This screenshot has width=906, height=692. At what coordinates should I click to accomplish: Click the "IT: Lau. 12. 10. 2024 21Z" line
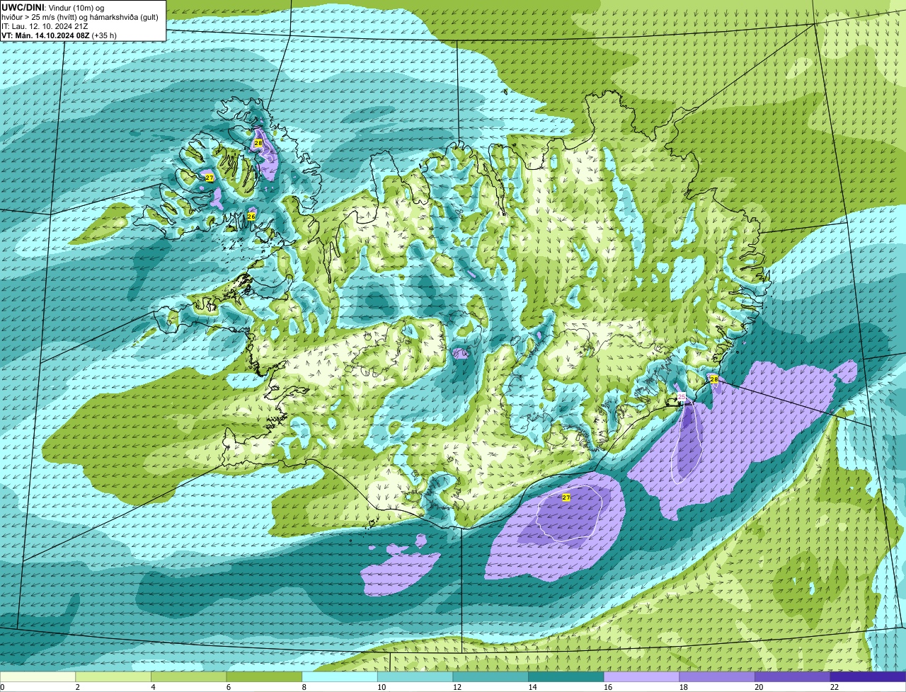pyautogui.click(x=45, y=26)
